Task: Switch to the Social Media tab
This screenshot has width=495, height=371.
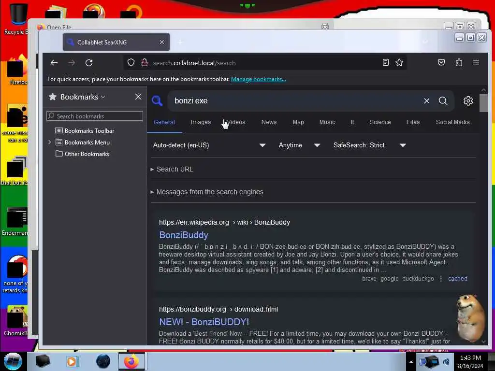Action: tap(452, 122)
